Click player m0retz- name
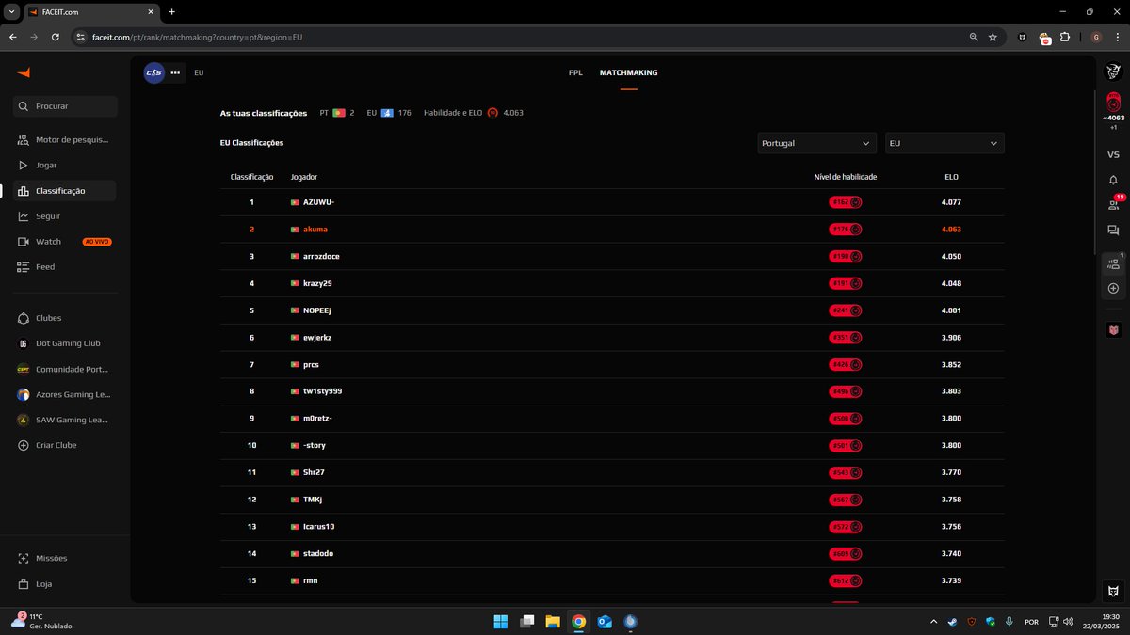 coord(317,419)
